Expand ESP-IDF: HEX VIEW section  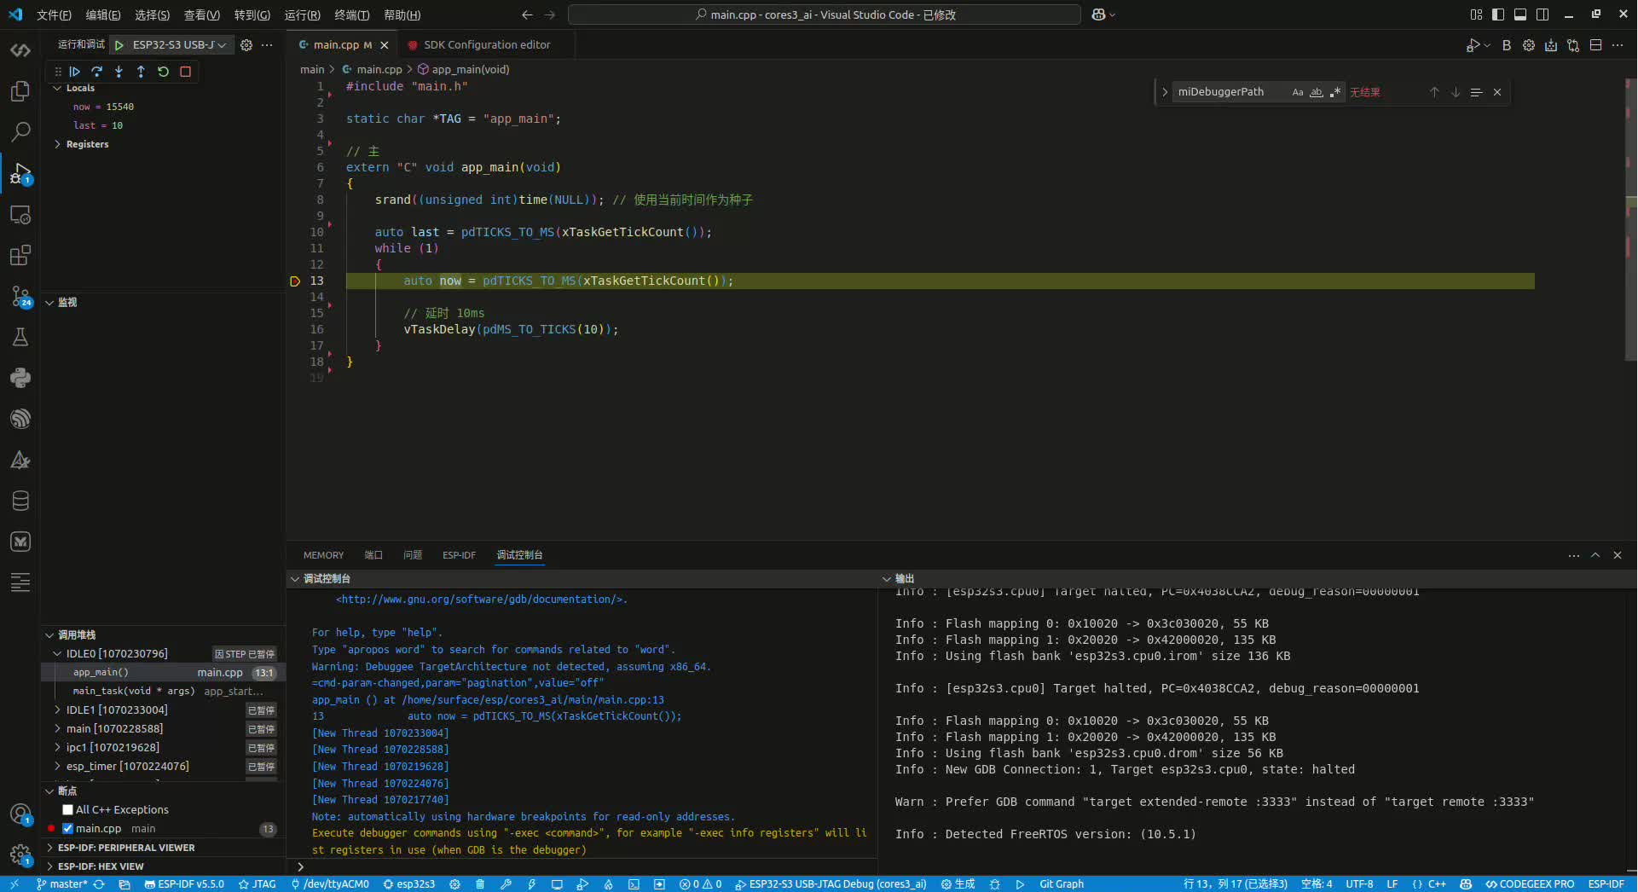coord(49,866)
